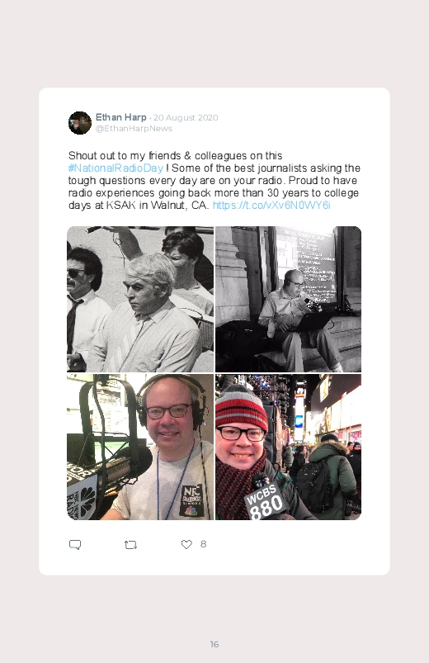Open Ethan Harp's round profile avatar
Image resolution: width=429 pixels, height=663 pixels.
coord(80,123)
